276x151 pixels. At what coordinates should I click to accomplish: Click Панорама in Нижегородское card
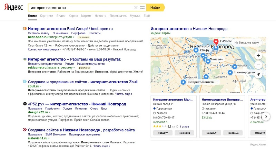coord(233,133)
